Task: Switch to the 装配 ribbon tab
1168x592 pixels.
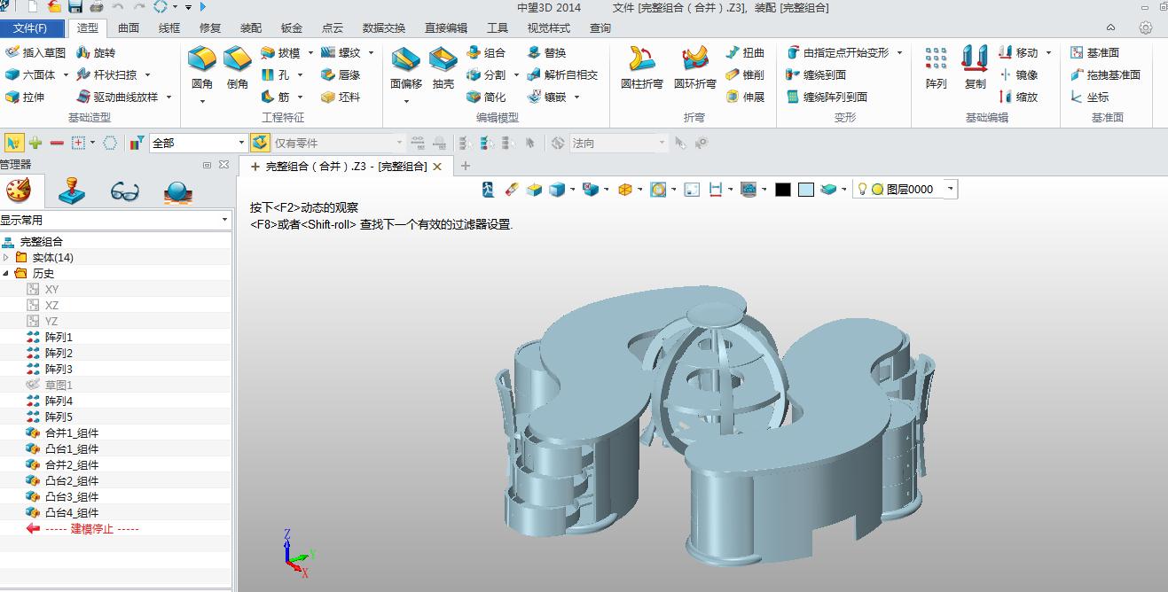Action: [251, 28]
